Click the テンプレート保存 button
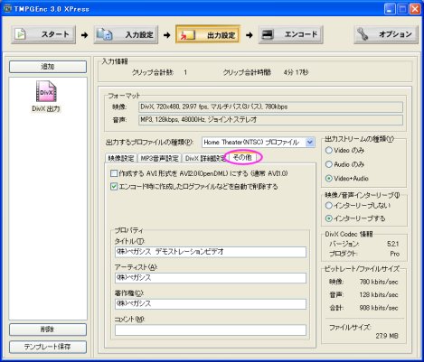The height and width of the screenshot is (362, 424). [48, 347]
